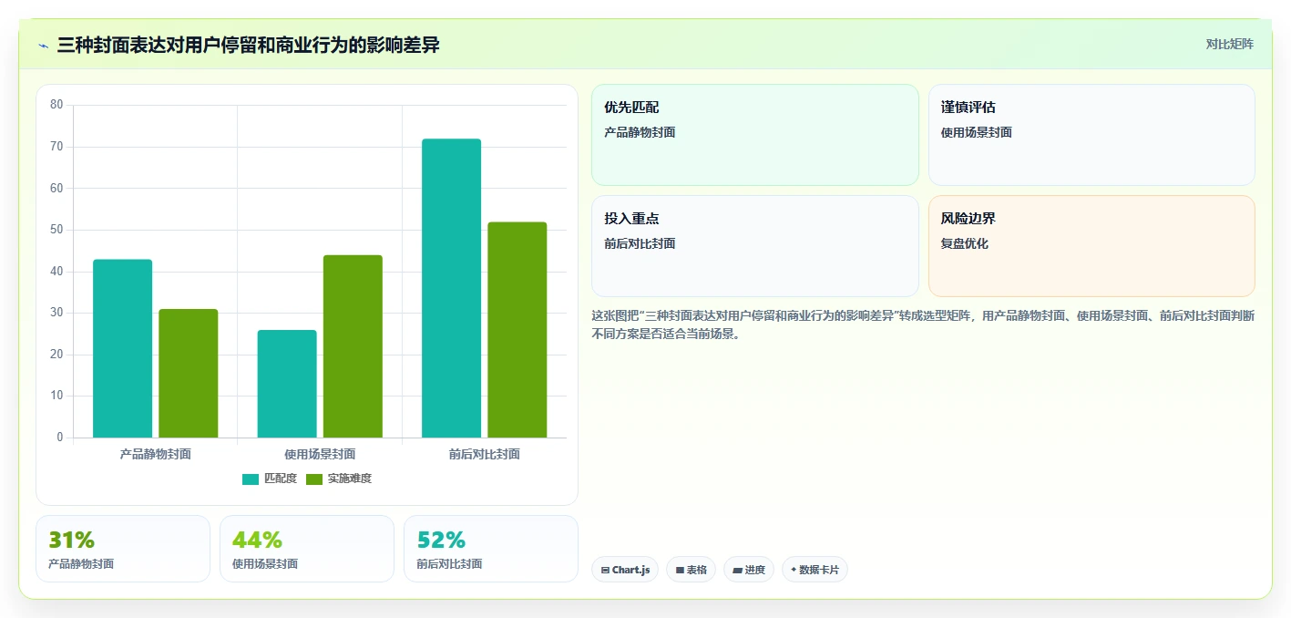Click the 实施难度 bar for 使用场景封面
The width and height of the screenshot is (1291, 618).
pyautogui.click(x=353, y=346)
